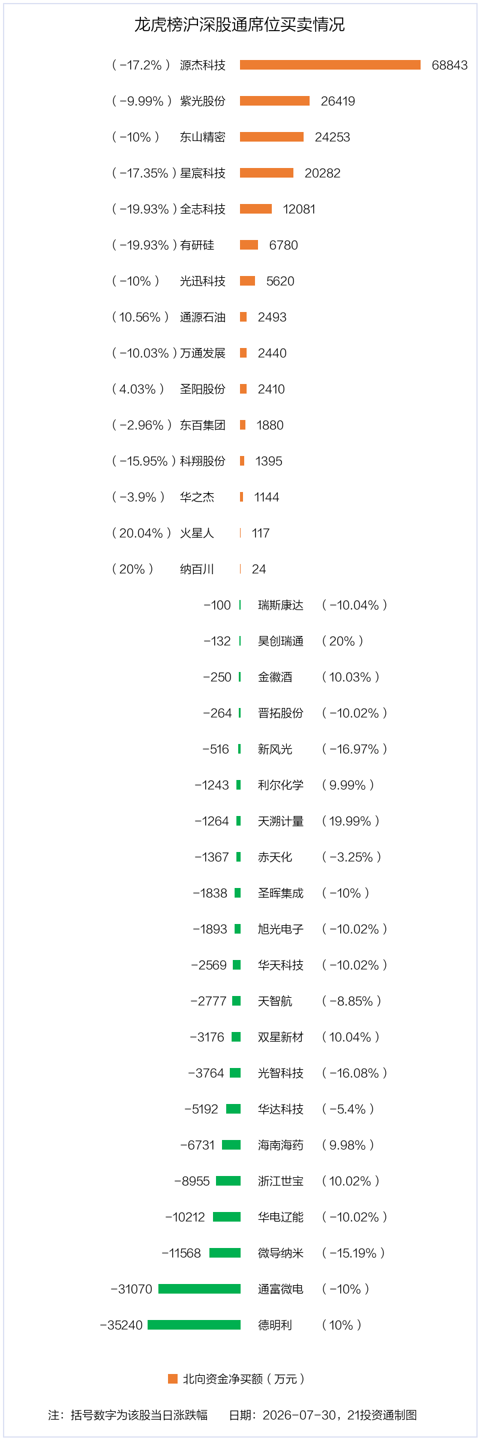Click the chart title 龙虎榜沪深股通席位买卖情况

[239, 25]
